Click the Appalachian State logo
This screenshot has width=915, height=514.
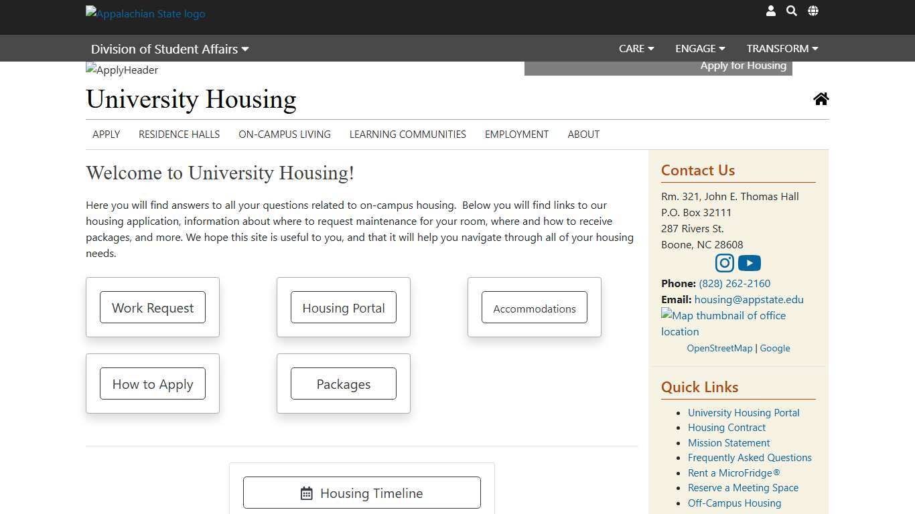point(145,13)
